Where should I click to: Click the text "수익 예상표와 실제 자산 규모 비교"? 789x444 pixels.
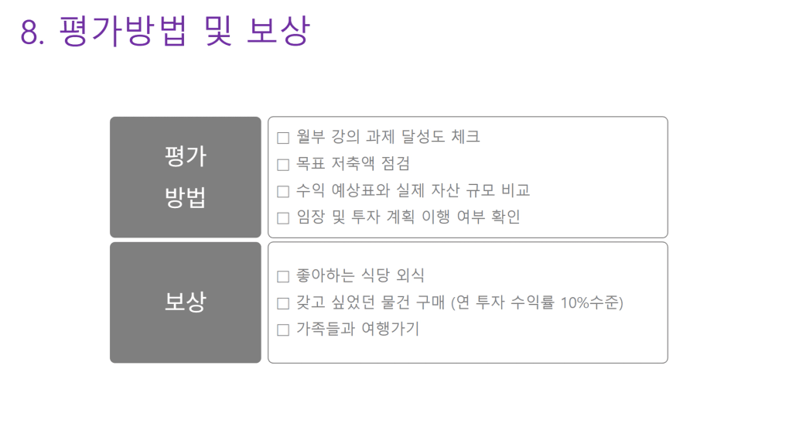point(413,191)
